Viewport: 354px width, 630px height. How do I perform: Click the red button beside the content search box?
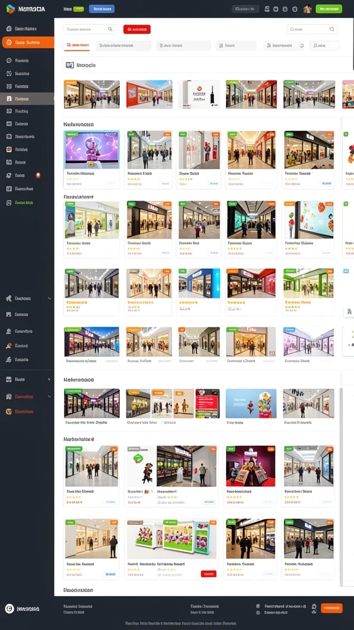[137, 29]
